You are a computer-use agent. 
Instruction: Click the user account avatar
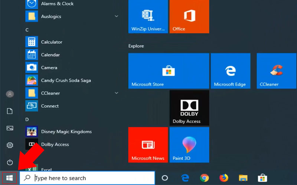[10, 94]
